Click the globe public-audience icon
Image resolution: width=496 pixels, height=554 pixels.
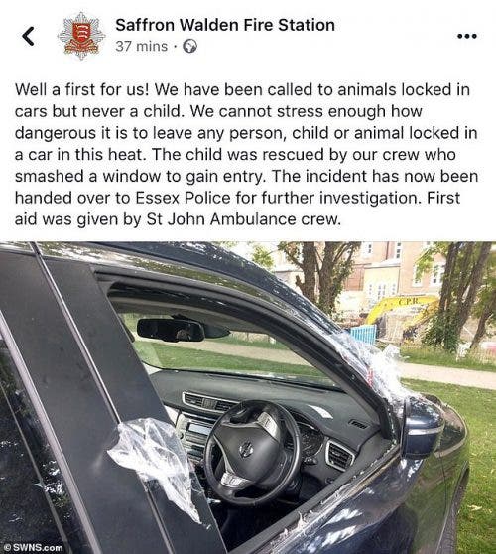pos(189,46)
